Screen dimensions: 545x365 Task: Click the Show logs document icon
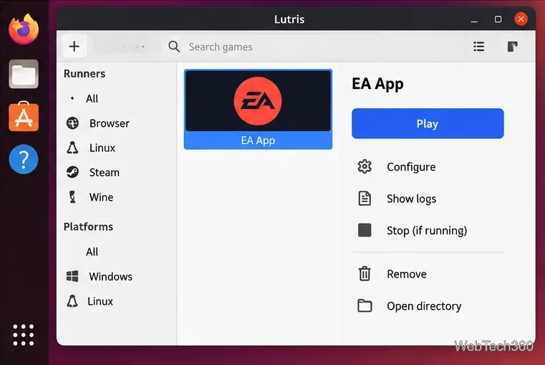click(365, 199)
